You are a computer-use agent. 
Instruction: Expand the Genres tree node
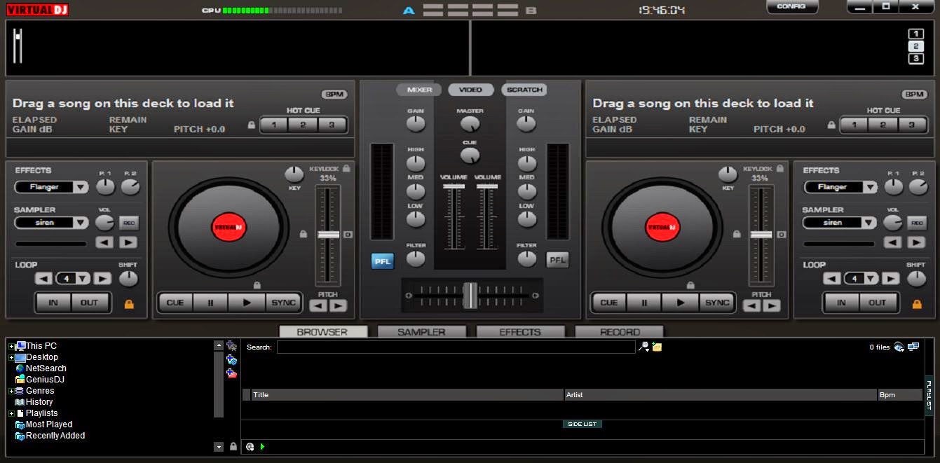click(x=11, y=391)
